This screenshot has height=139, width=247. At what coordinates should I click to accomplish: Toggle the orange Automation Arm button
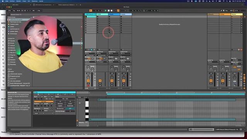pos(118,10)
